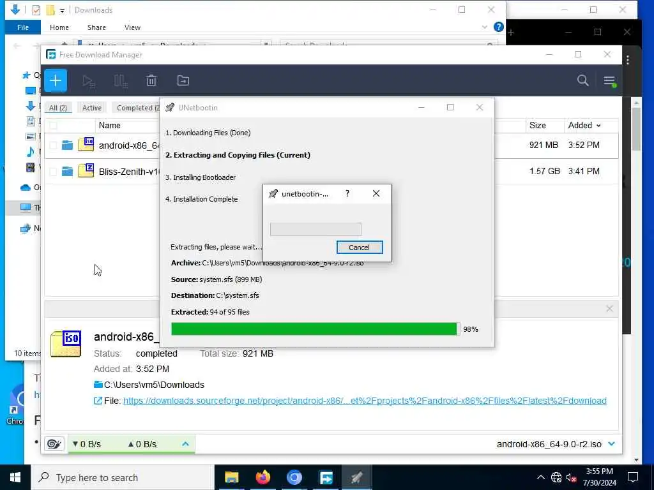Open Firefox from the taskbar
The width and height of the screenshot is (654, 490).
(x=262, y=477)
